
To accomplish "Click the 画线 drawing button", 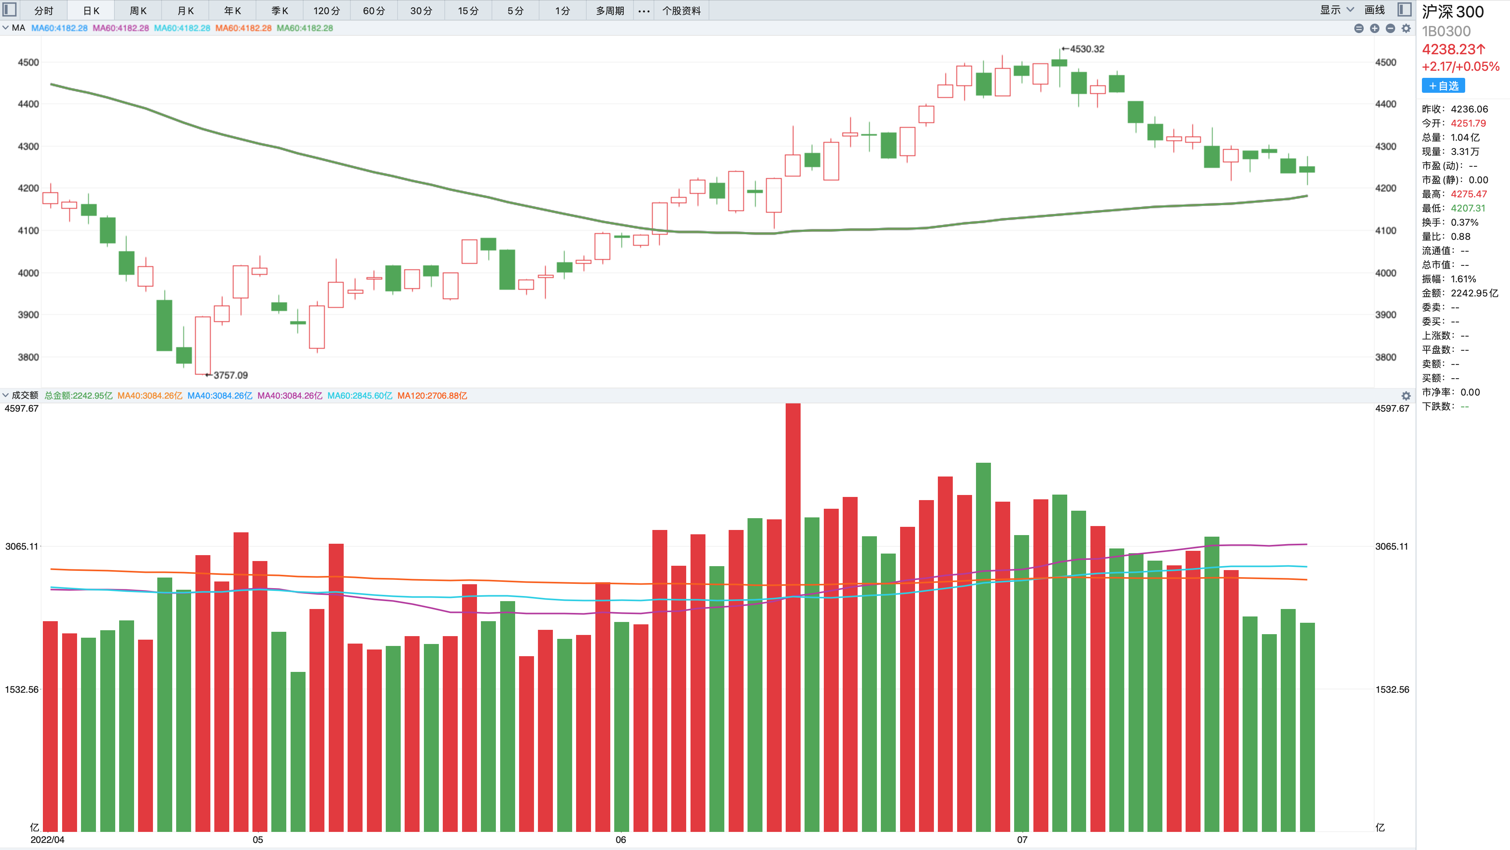I will click(x=1375, y=10).
